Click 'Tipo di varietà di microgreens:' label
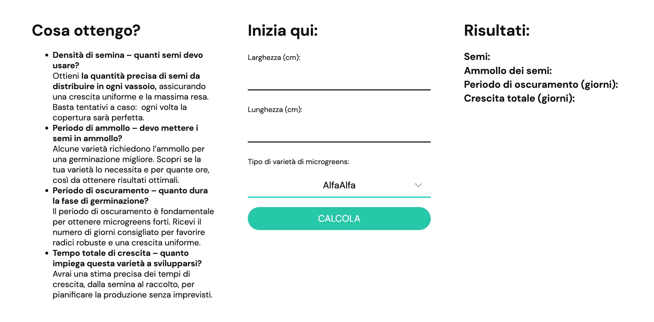This screenshot has width=654, height=322. click(298, 162)
